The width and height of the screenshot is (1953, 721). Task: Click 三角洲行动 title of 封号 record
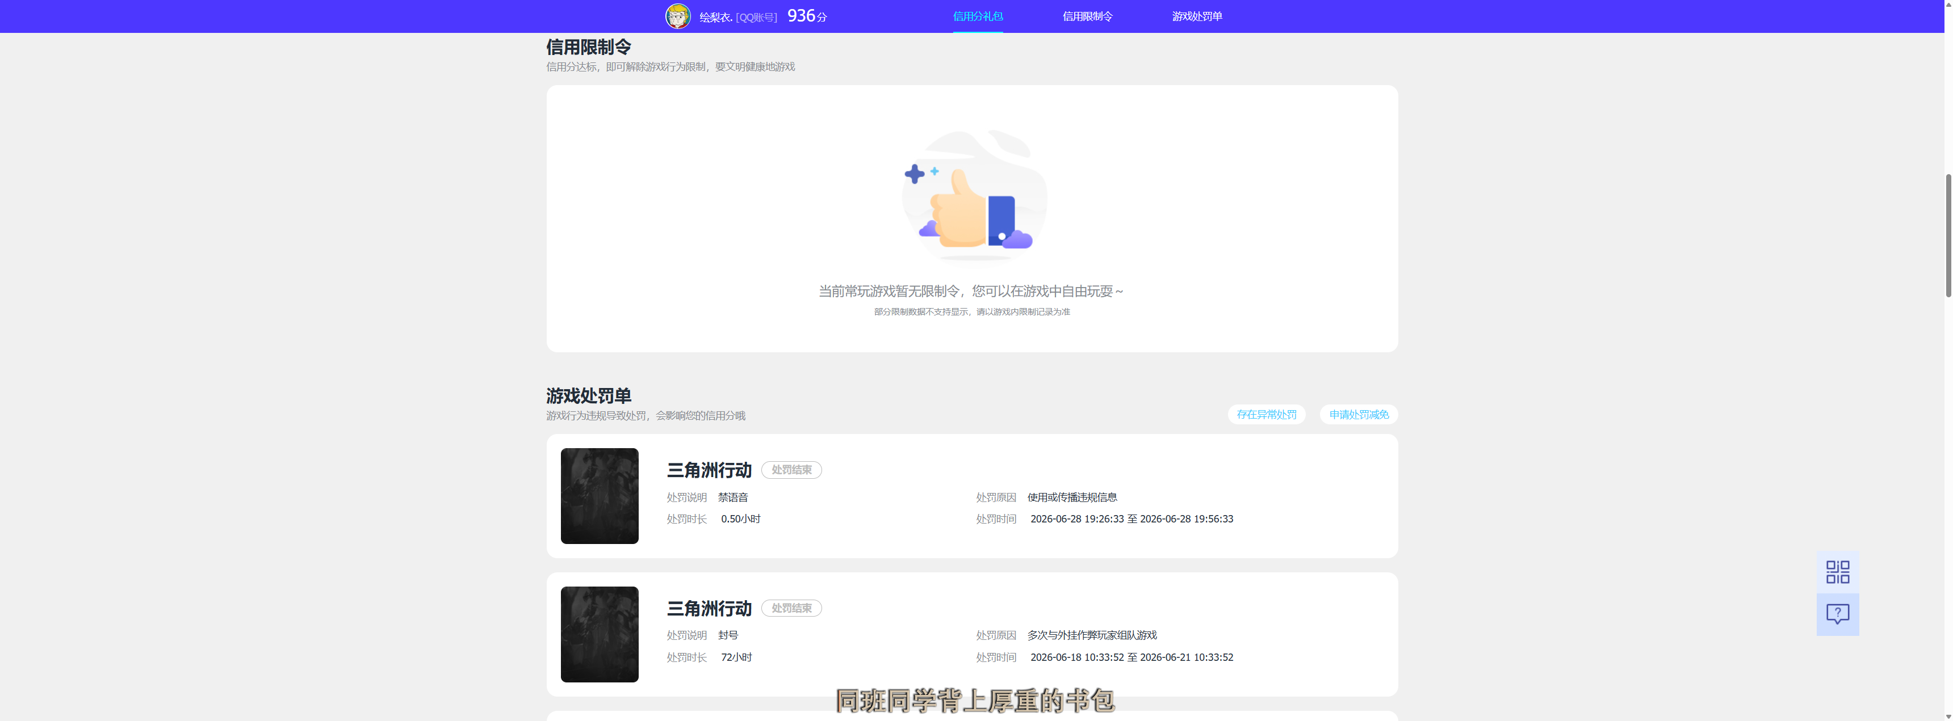click(x=709, y=609)
